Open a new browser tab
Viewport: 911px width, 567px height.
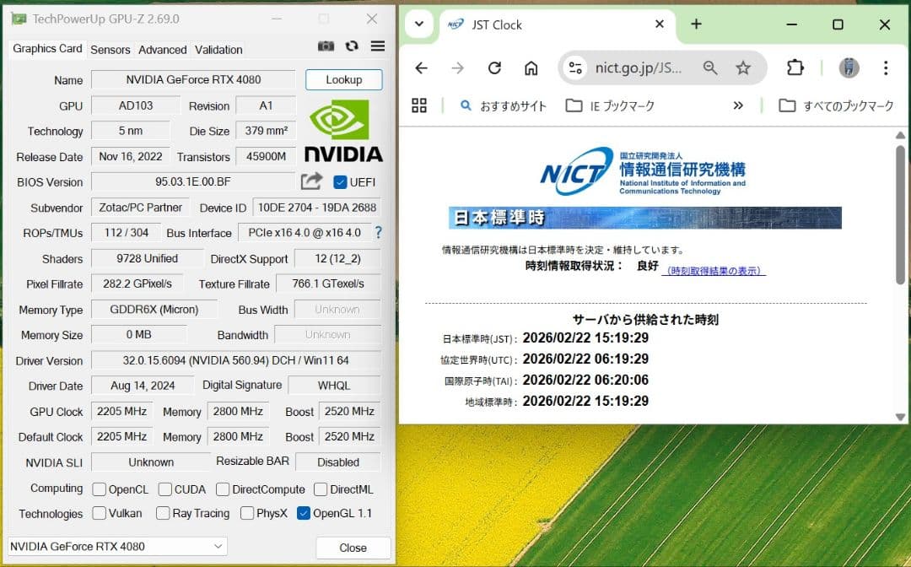click(696, 24)
